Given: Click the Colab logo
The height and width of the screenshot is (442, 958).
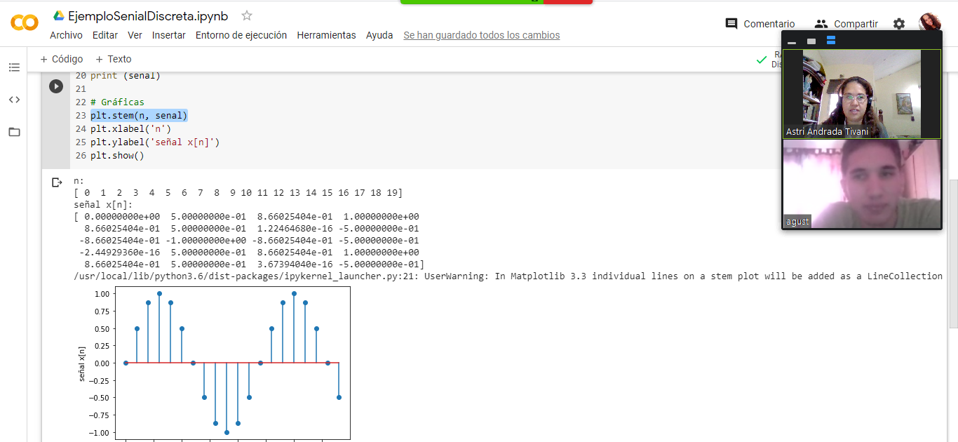Looking at the screenshot, I should (25, 23).
